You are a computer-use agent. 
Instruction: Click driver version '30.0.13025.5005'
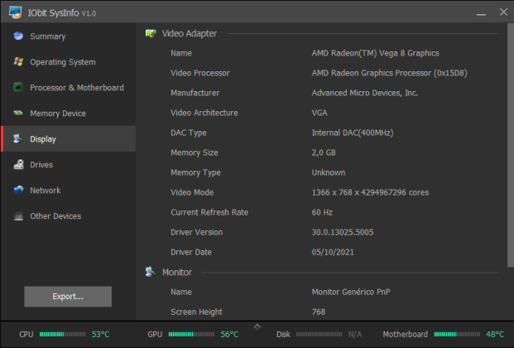point(343,233)
